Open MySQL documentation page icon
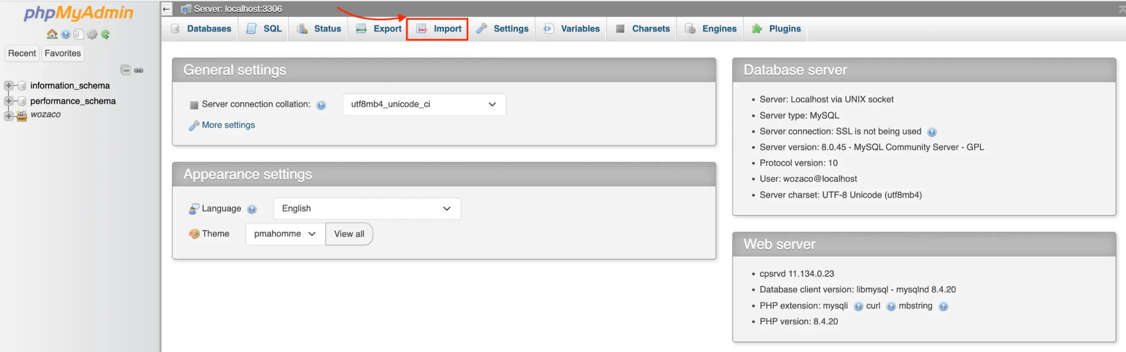 [78, 34]
